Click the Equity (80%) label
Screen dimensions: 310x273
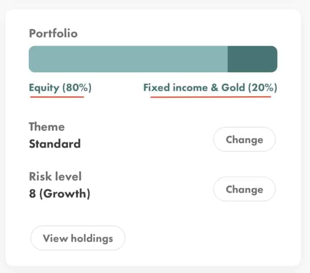(60, 87)
